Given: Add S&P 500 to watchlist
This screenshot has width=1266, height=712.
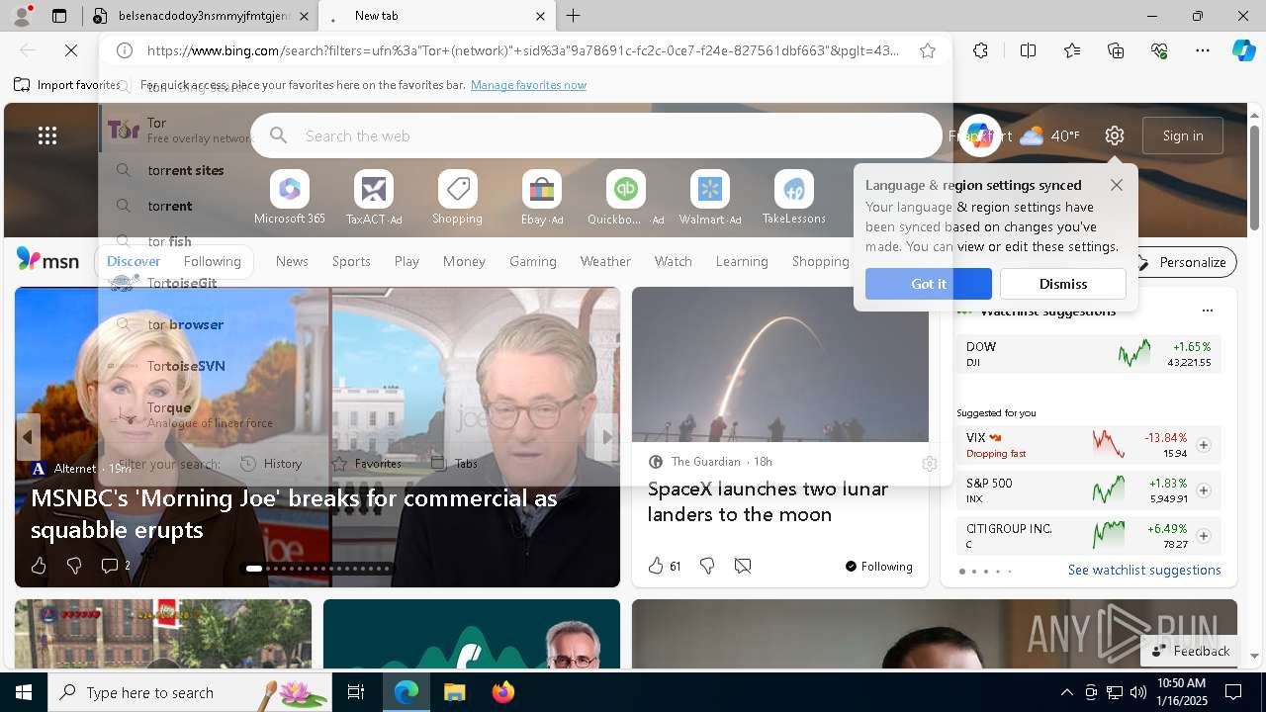Looking at the screenshot, I should pos(1204,490).
